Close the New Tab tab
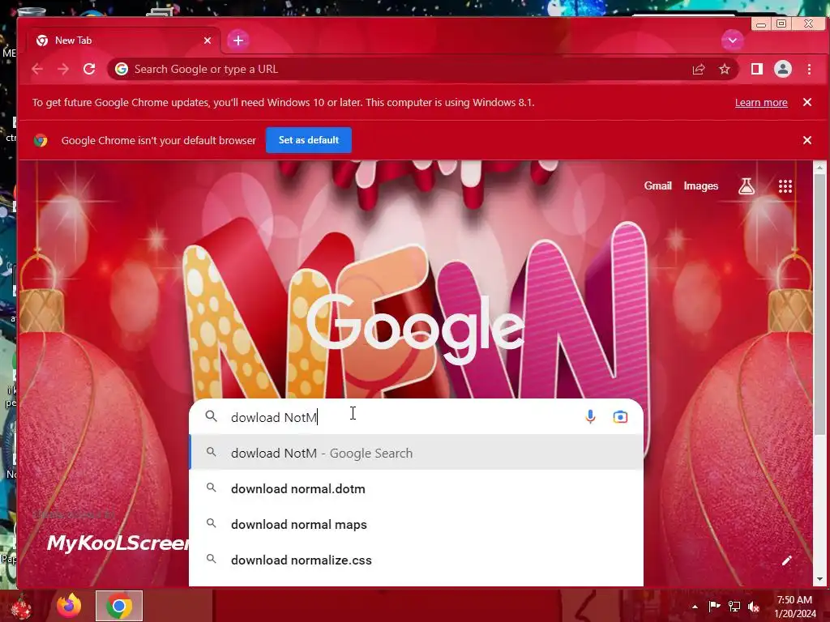 pyautogui.click(x=207, y=40)
